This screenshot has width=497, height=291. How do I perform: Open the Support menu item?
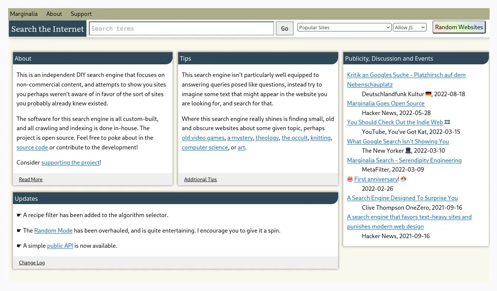pyautogui.click(x=81, y=14)
